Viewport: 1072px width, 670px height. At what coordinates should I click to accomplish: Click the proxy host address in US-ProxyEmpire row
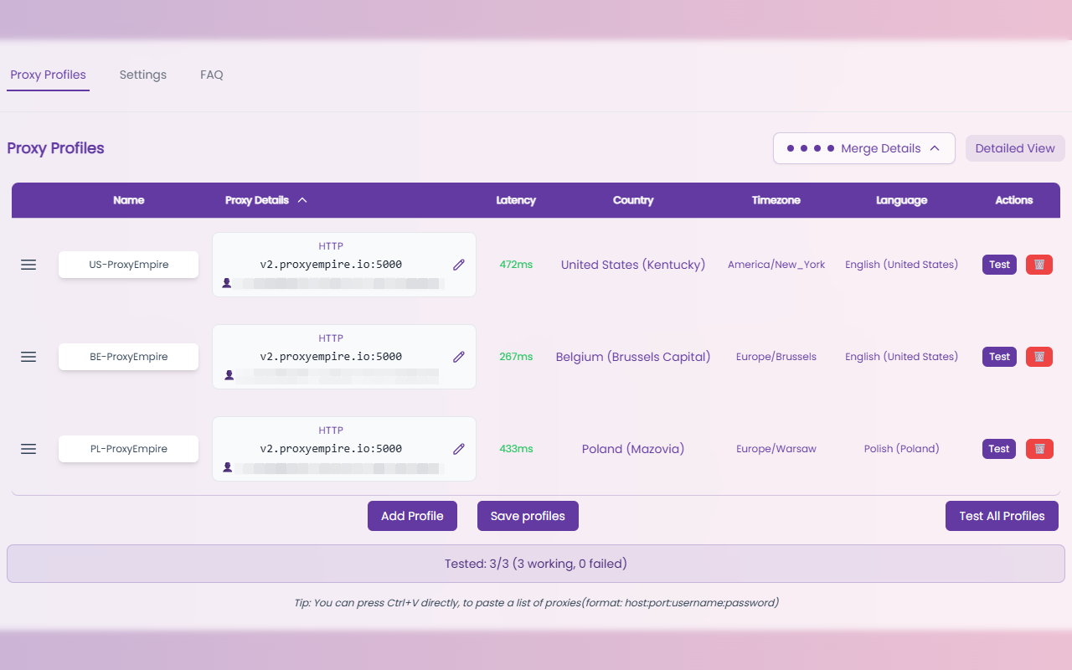[331, 265]
